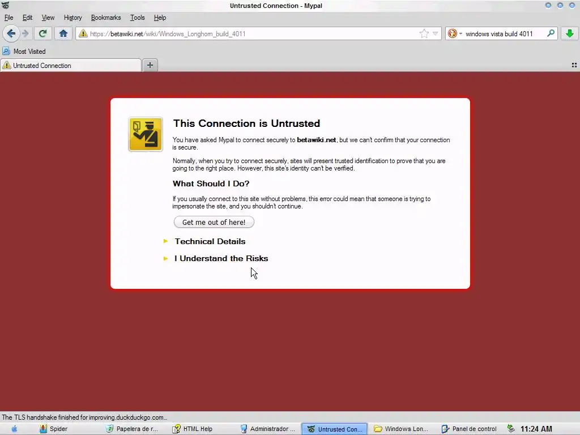The height and width of the screenshot is (435, 580).
Task: Click the police officer warning image
Action: click(x=146, y=135)
